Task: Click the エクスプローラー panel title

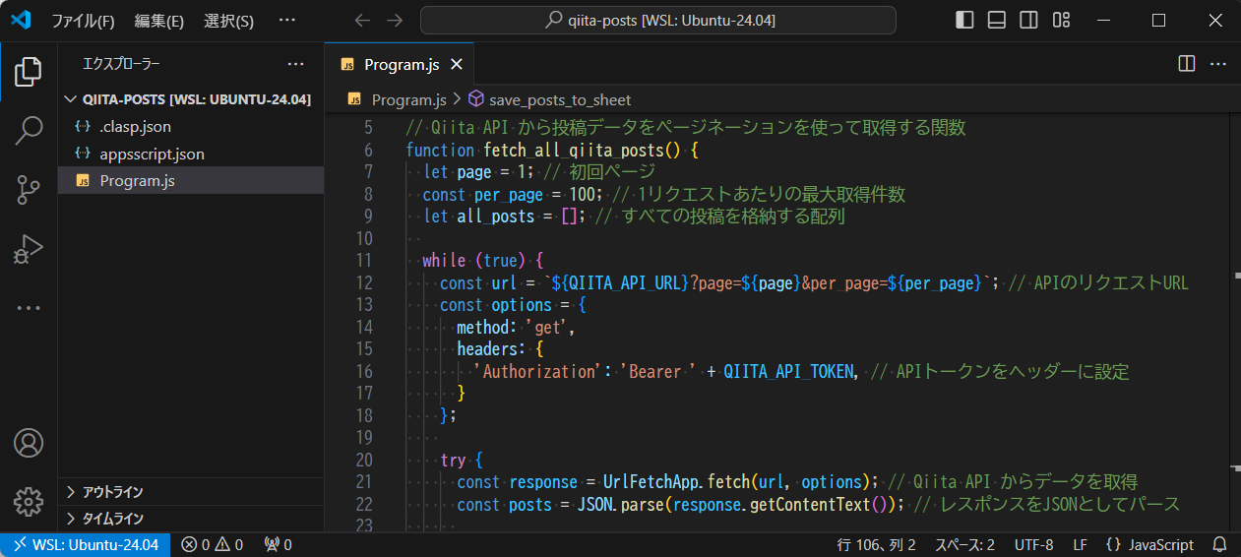Action: point(121,64)
